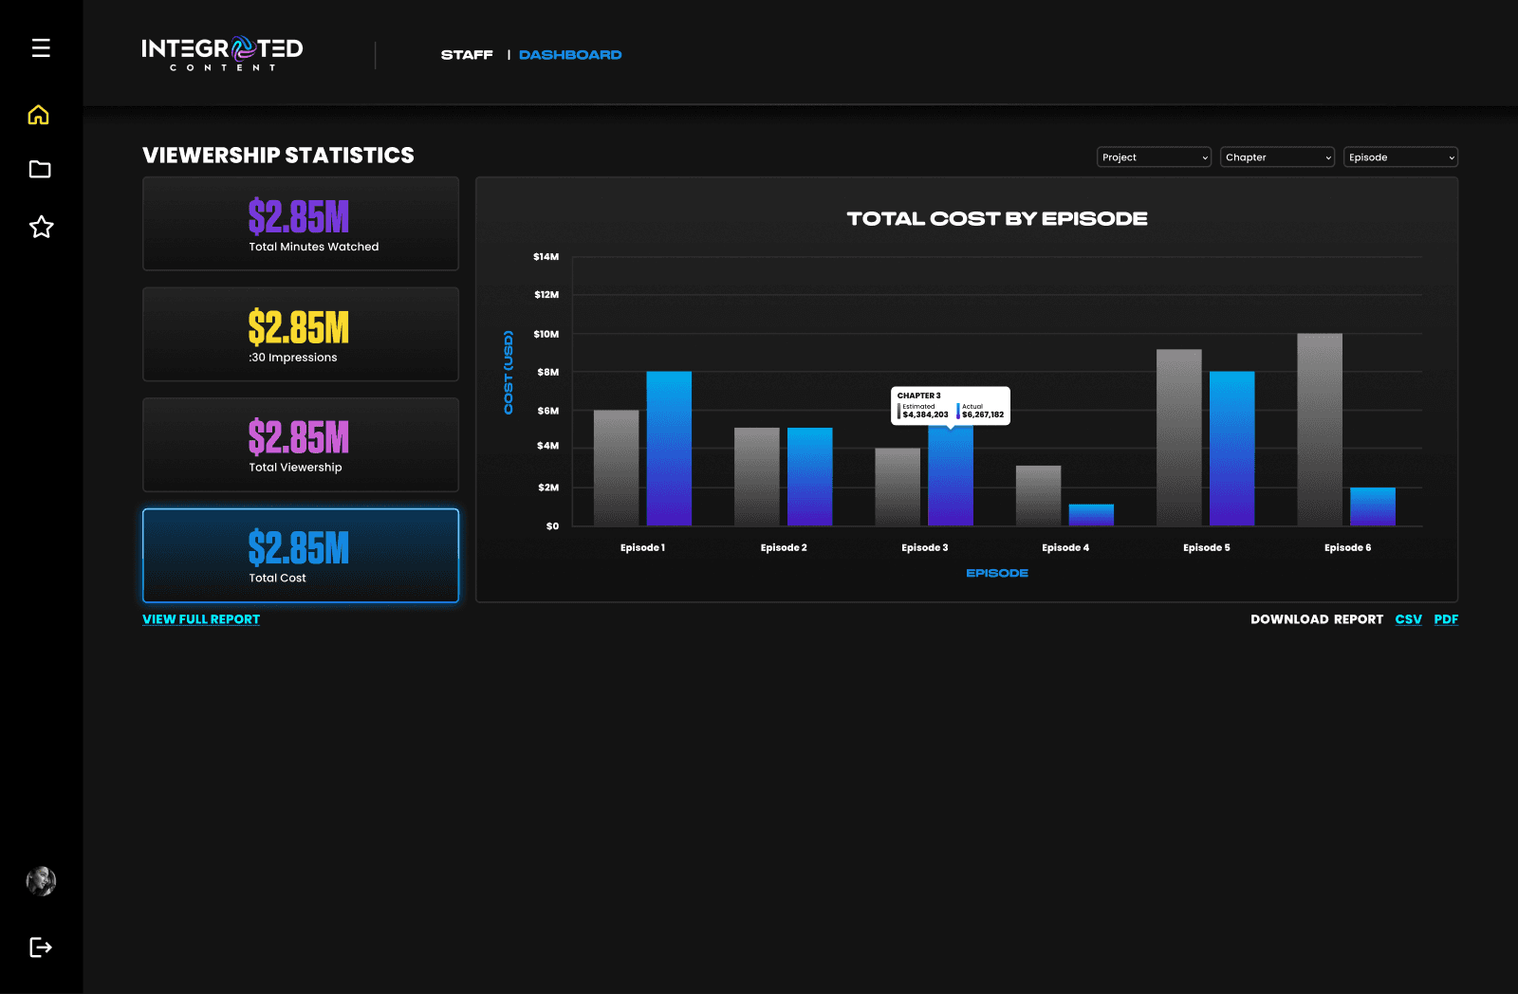Click Episode 1 actual blue bar

pos(669,449)
